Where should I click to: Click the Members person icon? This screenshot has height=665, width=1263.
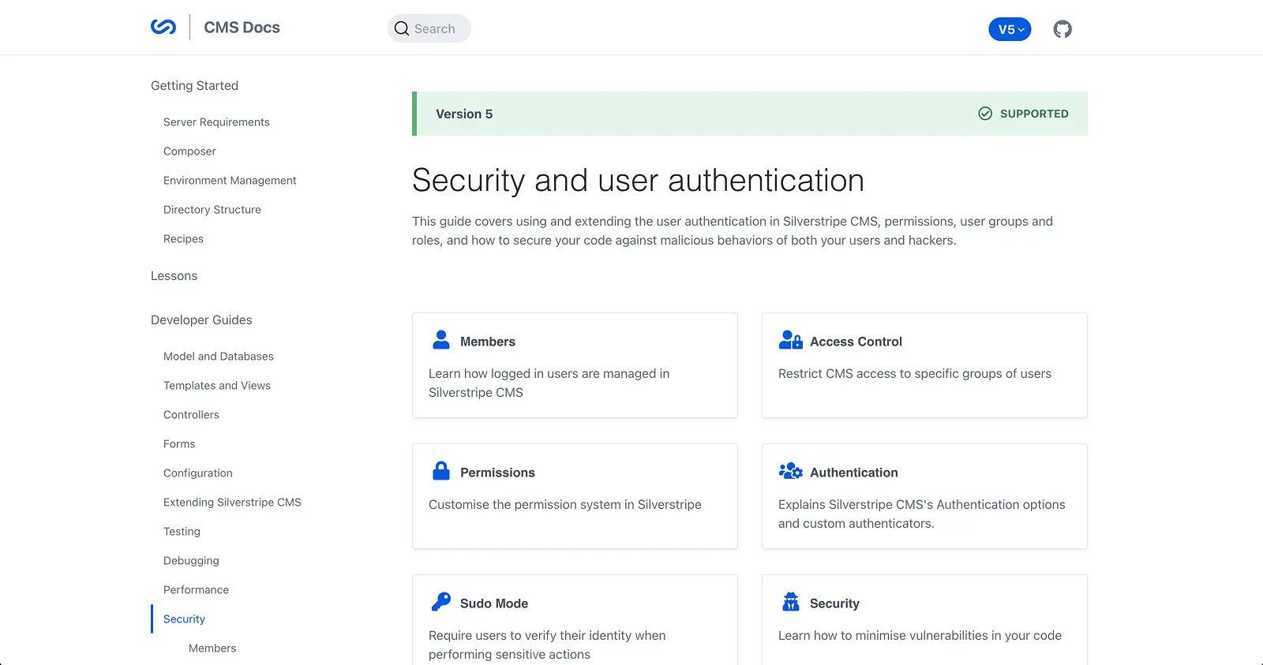(441, 340)
